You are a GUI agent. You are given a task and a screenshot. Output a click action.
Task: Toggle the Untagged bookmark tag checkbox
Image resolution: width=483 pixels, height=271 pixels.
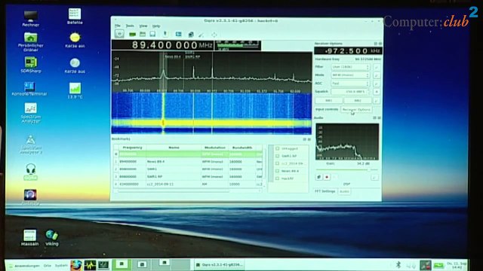coord(277,148)
